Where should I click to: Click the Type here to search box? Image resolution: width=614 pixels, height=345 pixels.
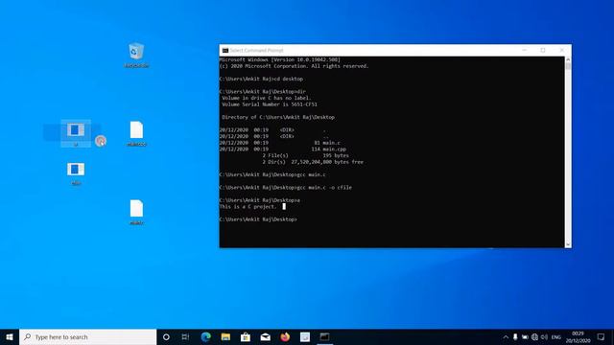click(87, 336)
